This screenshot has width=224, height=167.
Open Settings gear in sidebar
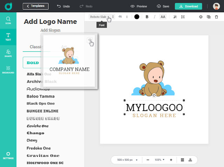[x=8, y=155]
